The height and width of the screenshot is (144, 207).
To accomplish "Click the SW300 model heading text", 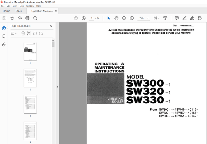I will point(145,83).
